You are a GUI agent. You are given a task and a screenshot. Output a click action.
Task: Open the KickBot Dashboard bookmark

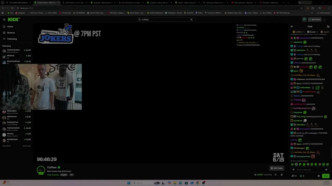point(155,13)
